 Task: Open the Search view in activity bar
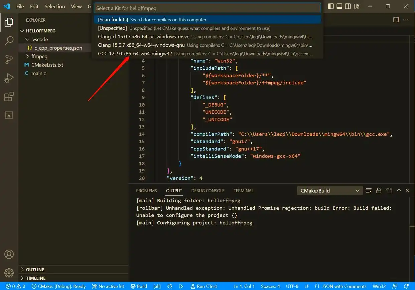point(9,41)
